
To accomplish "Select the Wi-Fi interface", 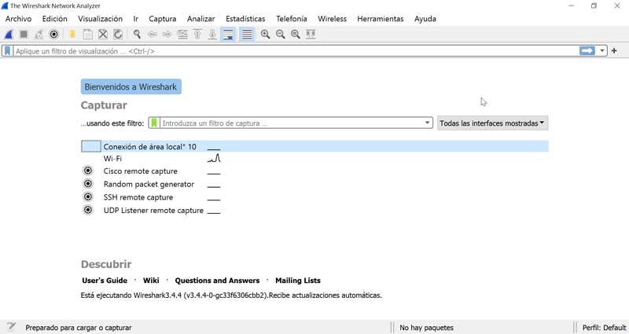I will (x=112, y=159).
